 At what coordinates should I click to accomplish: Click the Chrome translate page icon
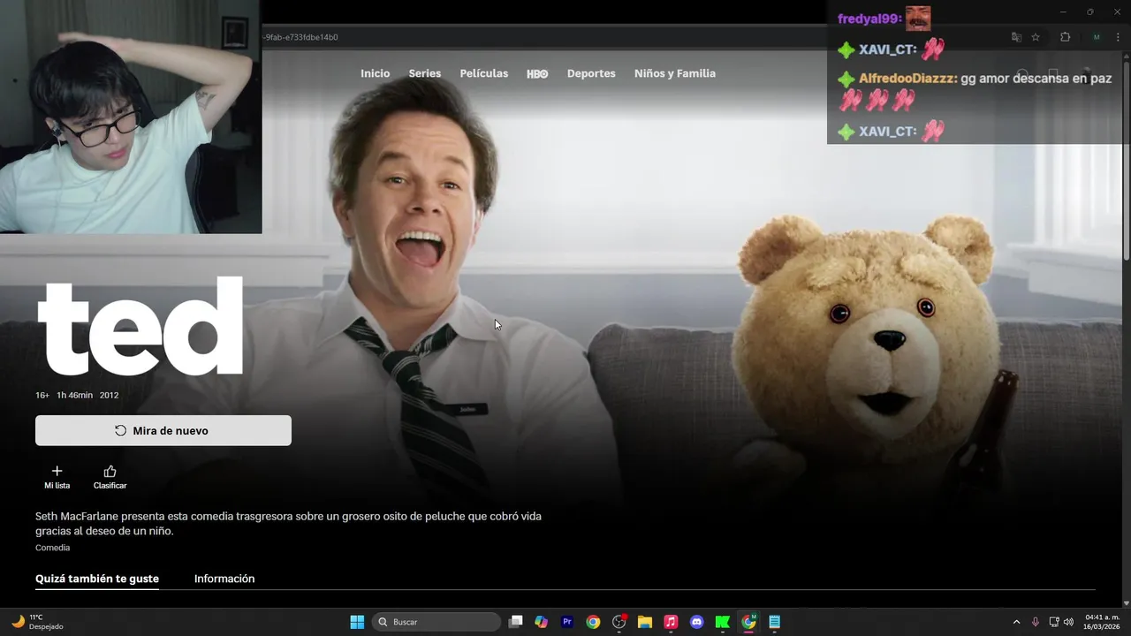coord(1016,37)
